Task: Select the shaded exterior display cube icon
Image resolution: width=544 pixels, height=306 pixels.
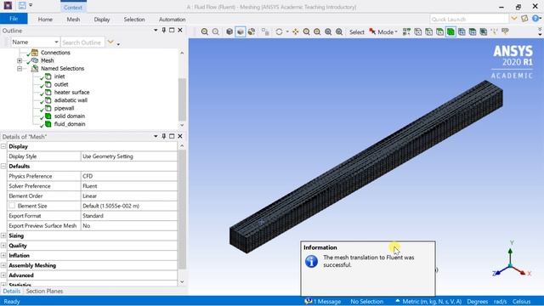Action: 229,31
